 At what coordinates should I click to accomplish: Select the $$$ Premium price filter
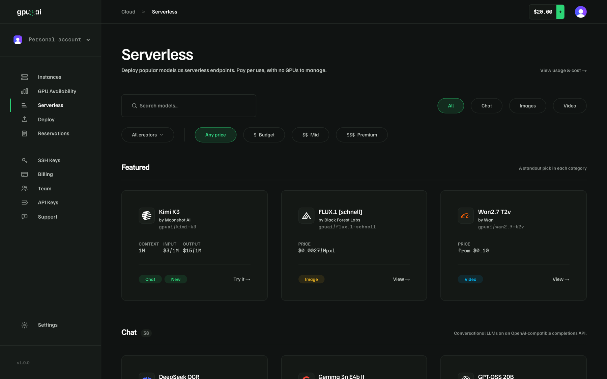tap(362, 135)
